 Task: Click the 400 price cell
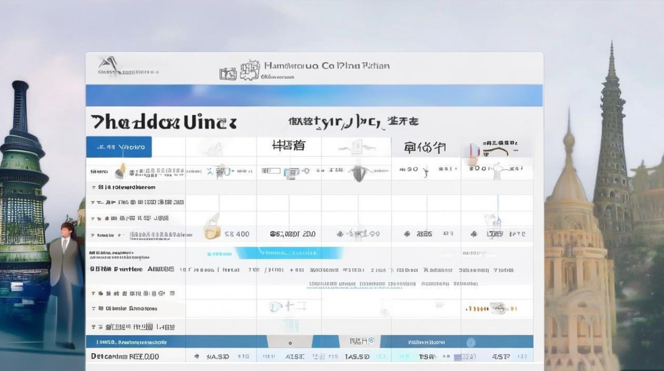(x=237, y=234)
